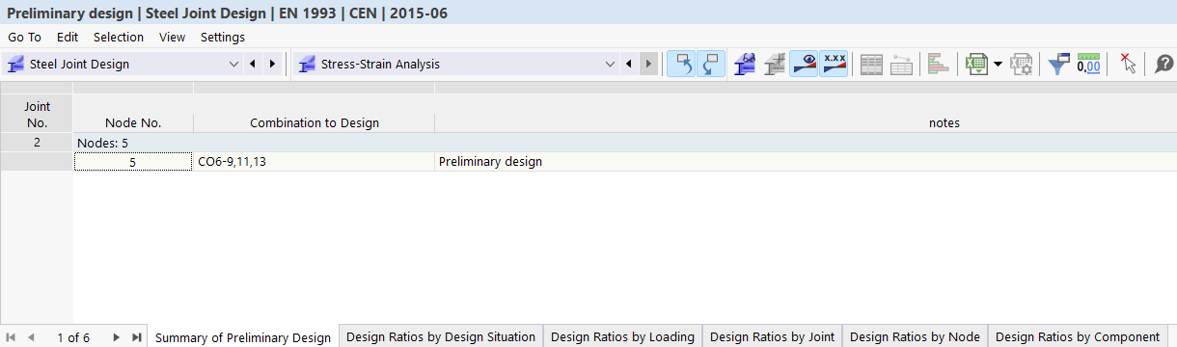
Task: Open decimal places 0,00 settings
Action: (1089, 65)
